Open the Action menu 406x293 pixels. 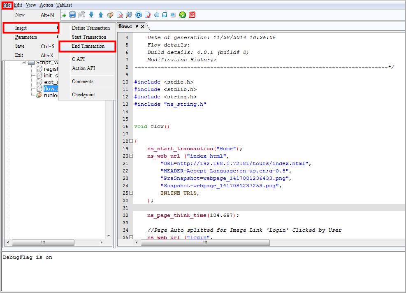point(46,5)
